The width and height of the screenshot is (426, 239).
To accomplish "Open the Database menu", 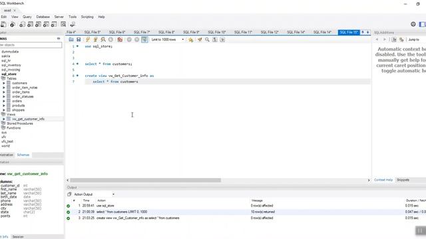I will click(x=43, y=17).
